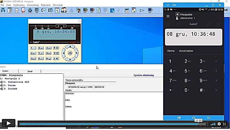Open the timers stopwatch icon
Screen dimensions: 230x130
30,10
